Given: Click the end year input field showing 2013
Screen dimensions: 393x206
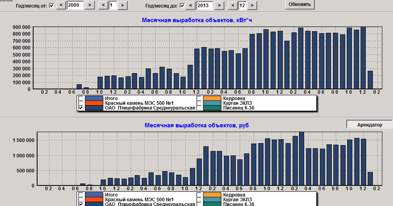Looking at the screenshot, I should coord(204,5).
